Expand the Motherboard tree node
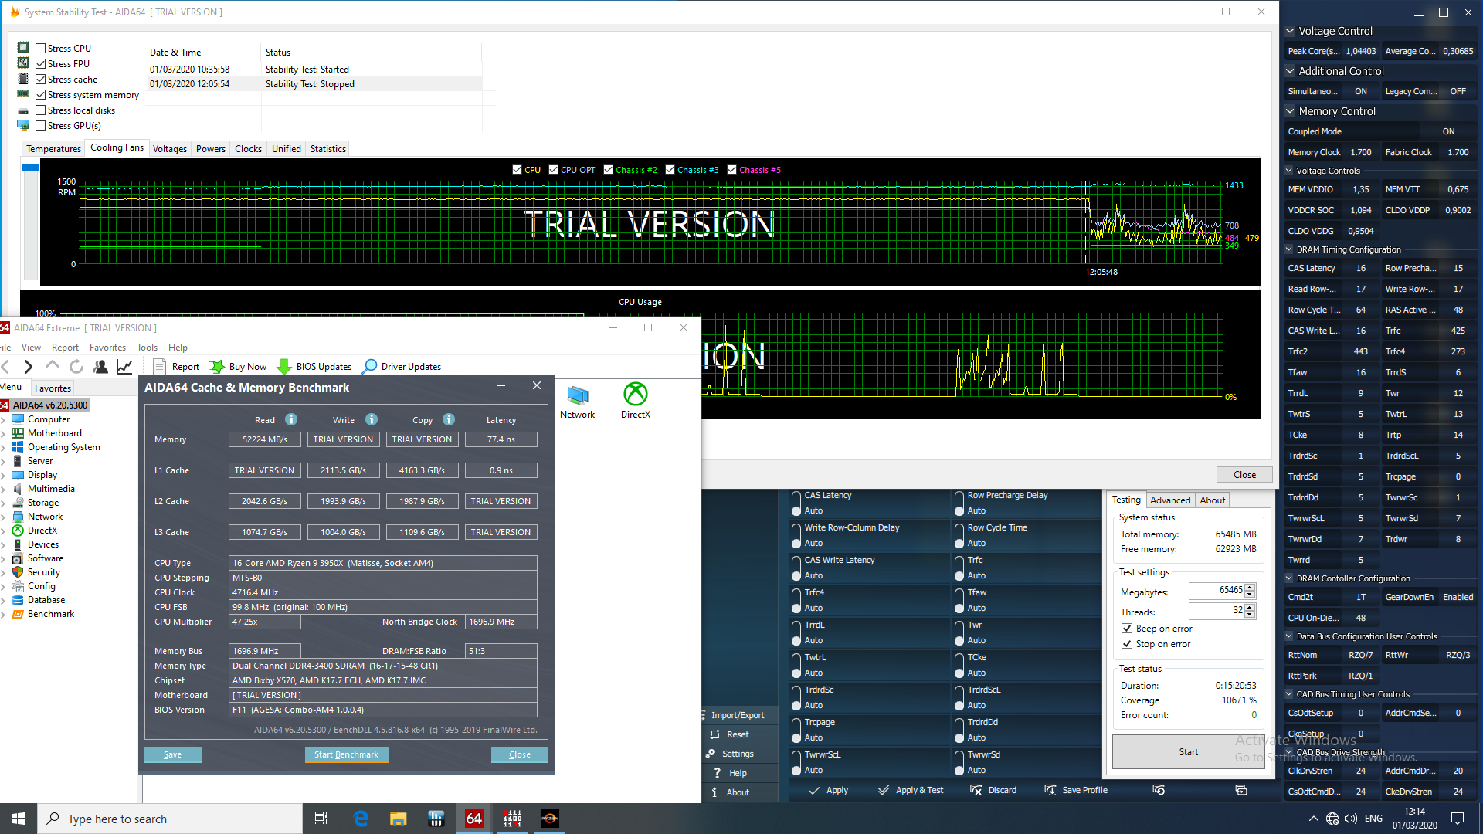Screen dimensions: 1483x834 pos(4,434)
